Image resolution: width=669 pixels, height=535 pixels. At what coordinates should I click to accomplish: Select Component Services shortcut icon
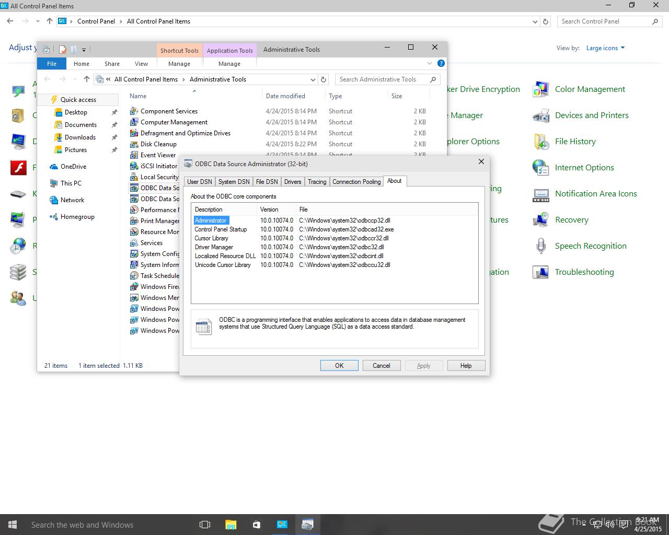pyautogui.click(x=134, y=111)
